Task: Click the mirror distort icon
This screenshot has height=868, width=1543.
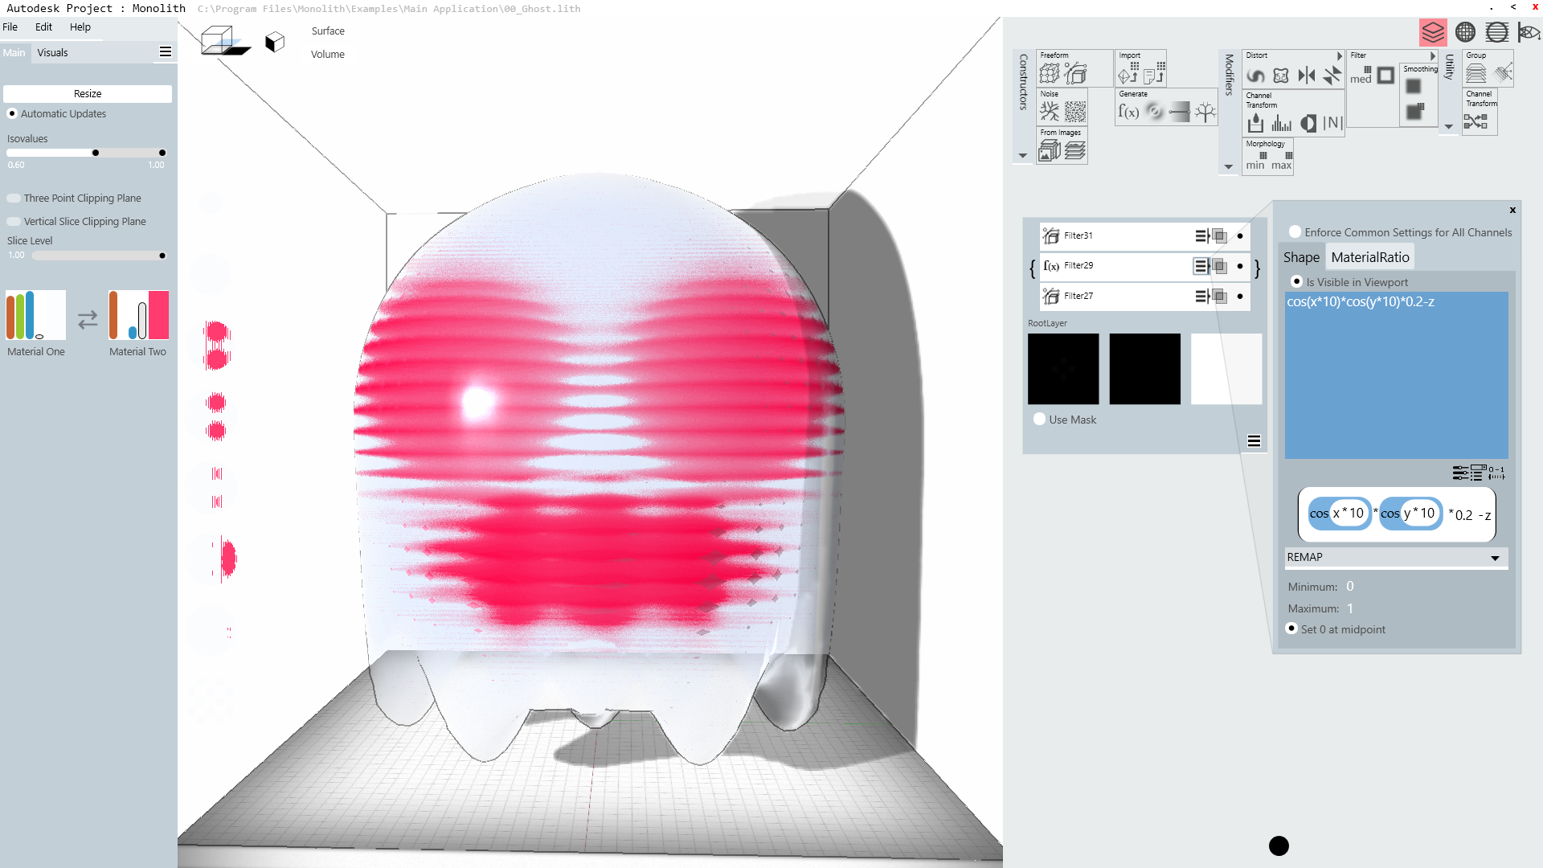Action: click(1307, 76)
